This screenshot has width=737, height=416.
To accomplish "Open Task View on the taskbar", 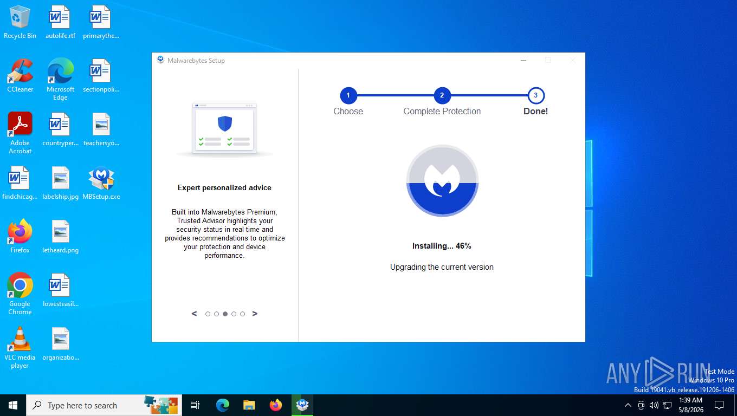I will tap(195, 405).
